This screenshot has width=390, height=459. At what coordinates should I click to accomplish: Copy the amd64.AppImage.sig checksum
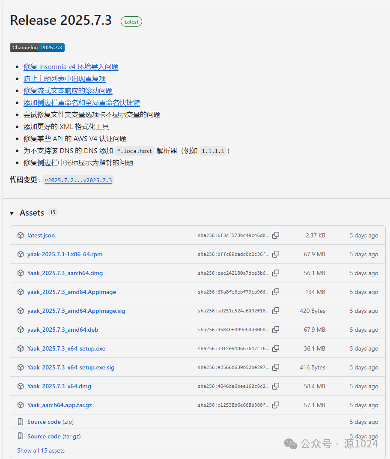tap(276, 311)
